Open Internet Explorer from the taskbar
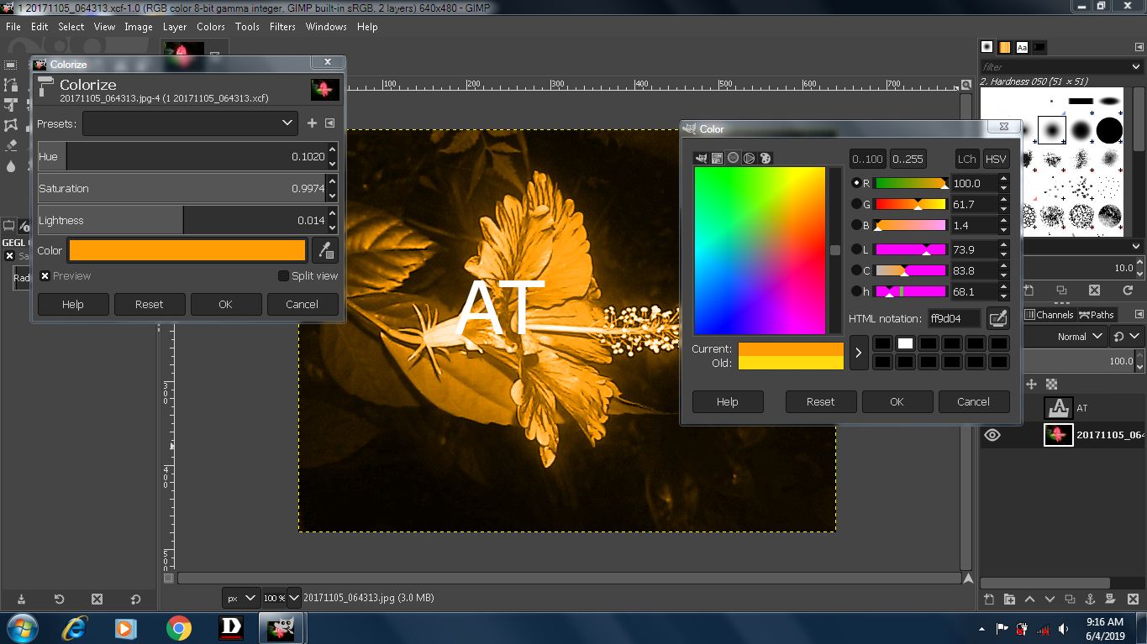 [75, 628]
